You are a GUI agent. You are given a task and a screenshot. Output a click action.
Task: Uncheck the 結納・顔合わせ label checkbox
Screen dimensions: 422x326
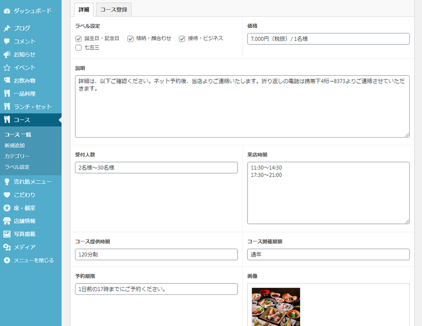coord(130,39)
